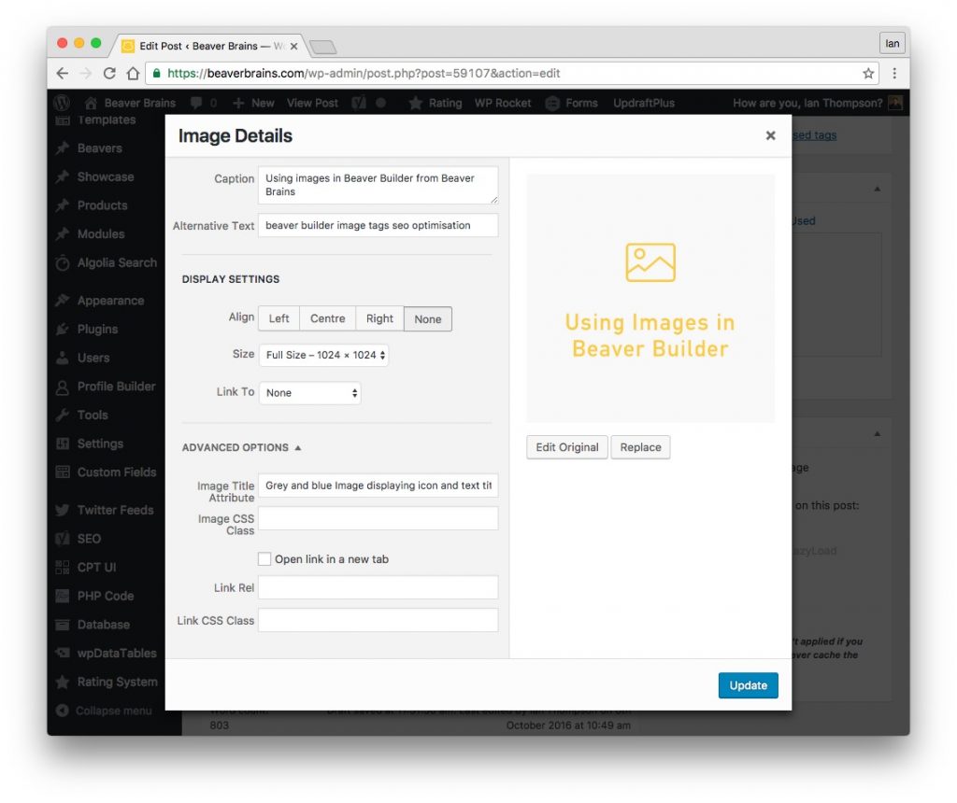Enable Open link in a new tab
Screen dimensions: 957x803
click(265, 558)
